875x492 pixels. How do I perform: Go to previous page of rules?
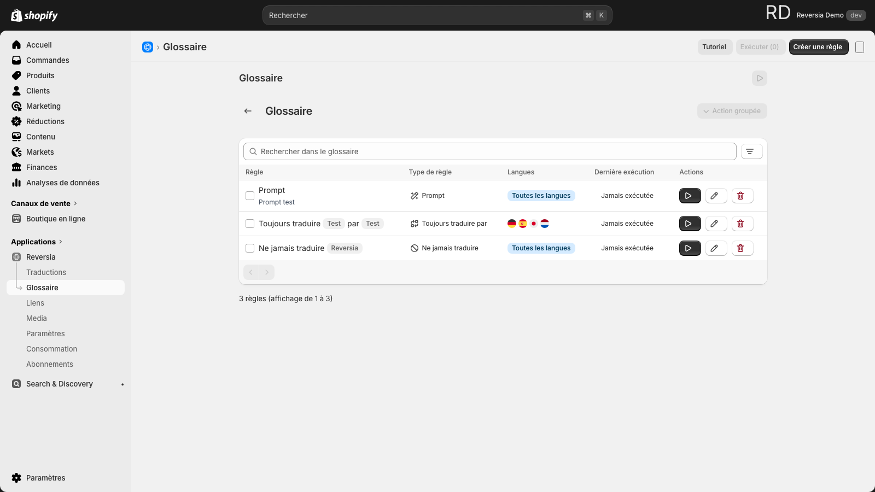(251, 272)
